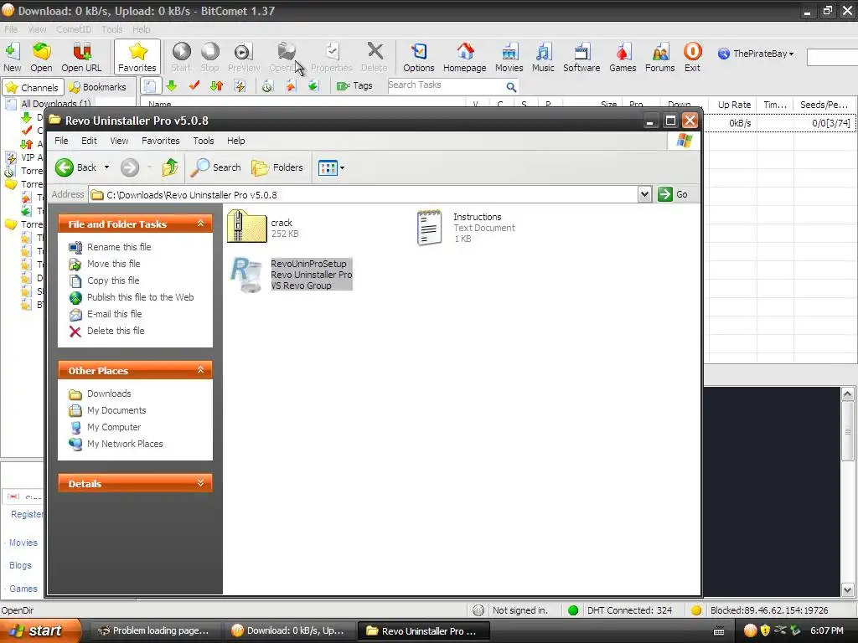Click the Up Rate column header
858x643 pixels.
click(734, 105)
